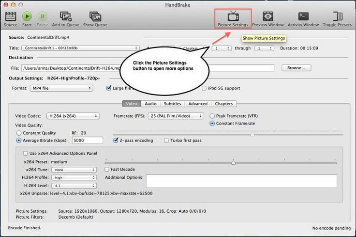Click the Encode Finished status text
The width and height of the screenshot is (356, 237).
(25, 228)
